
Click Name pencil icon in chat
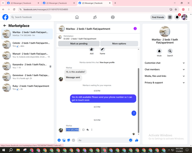[x=103, y=49]
